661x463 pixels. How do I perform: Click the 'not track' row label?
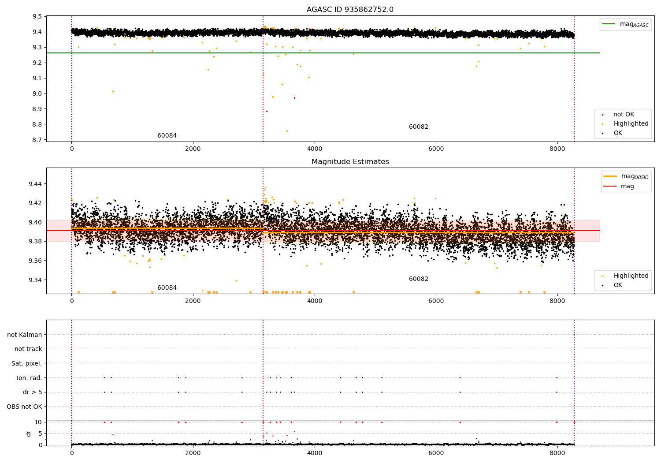pos(28,349)
